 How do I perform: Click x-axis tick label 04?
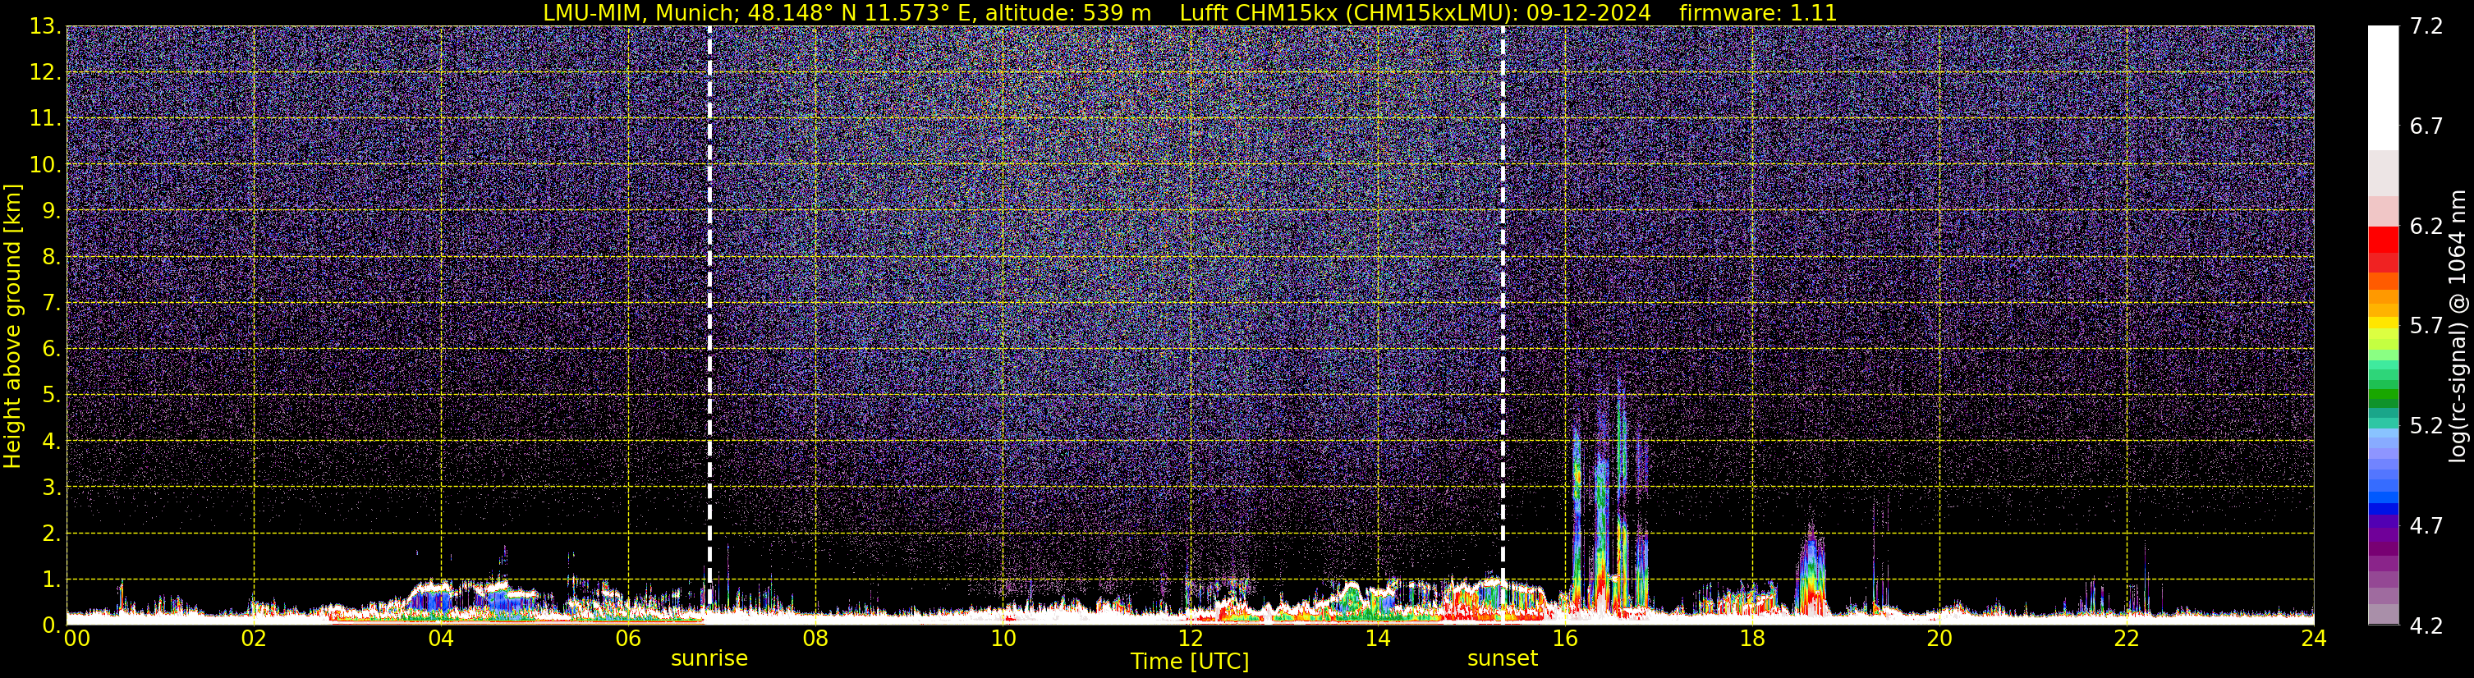coord(441,639)
